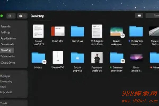Open the 10 things to do in Paris document
The width and height of the screenshot is (159, 106).
[x=97, y=31]
